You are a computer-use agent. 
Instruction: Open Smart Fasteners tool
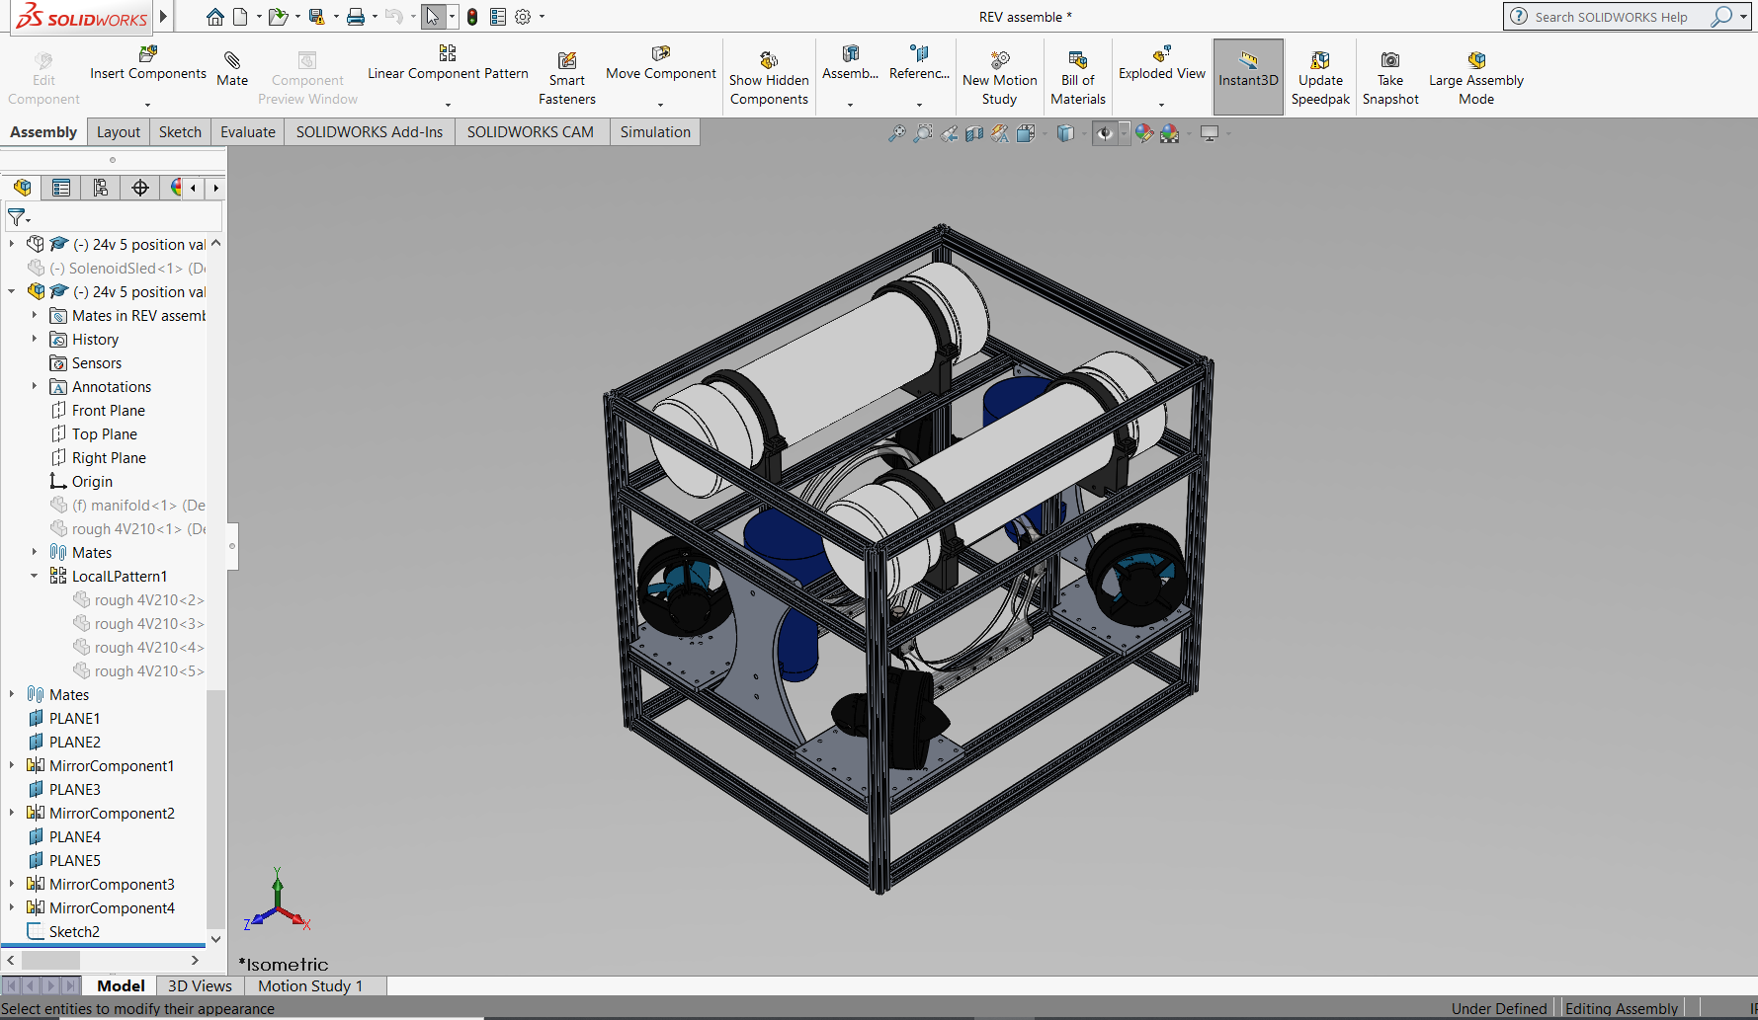tap(566, 61)
